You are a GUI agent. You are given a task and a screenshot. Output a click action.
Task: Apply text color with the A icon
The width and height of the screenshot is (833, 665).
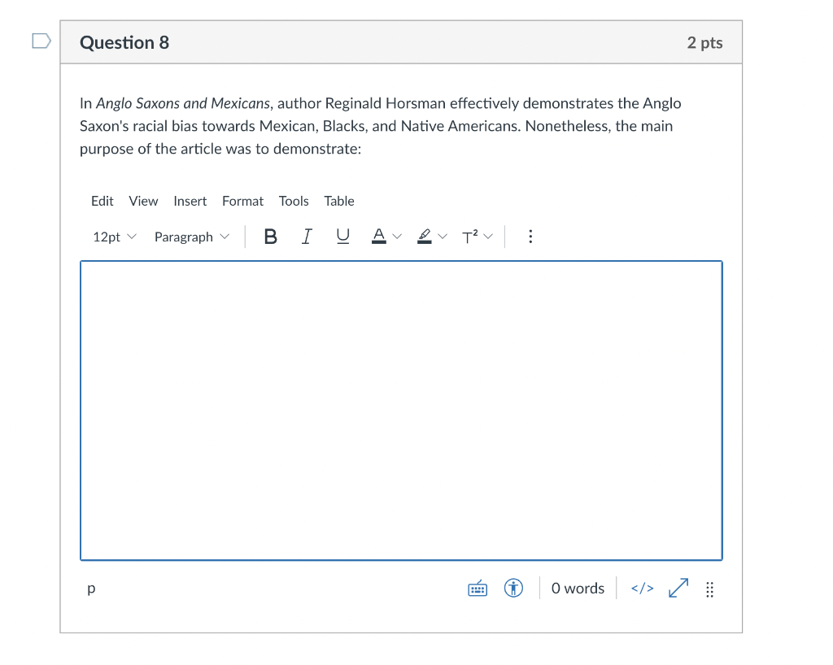[x=379, y=237]
